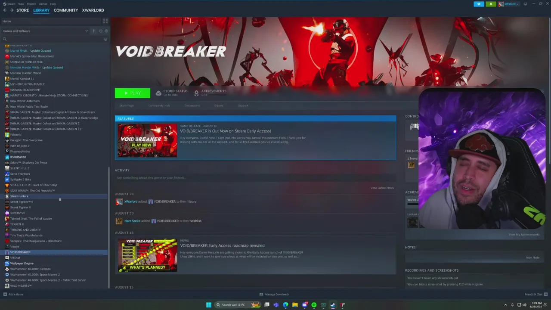Open the Help menu
This screenshot has width=551, height=310.
53,4
